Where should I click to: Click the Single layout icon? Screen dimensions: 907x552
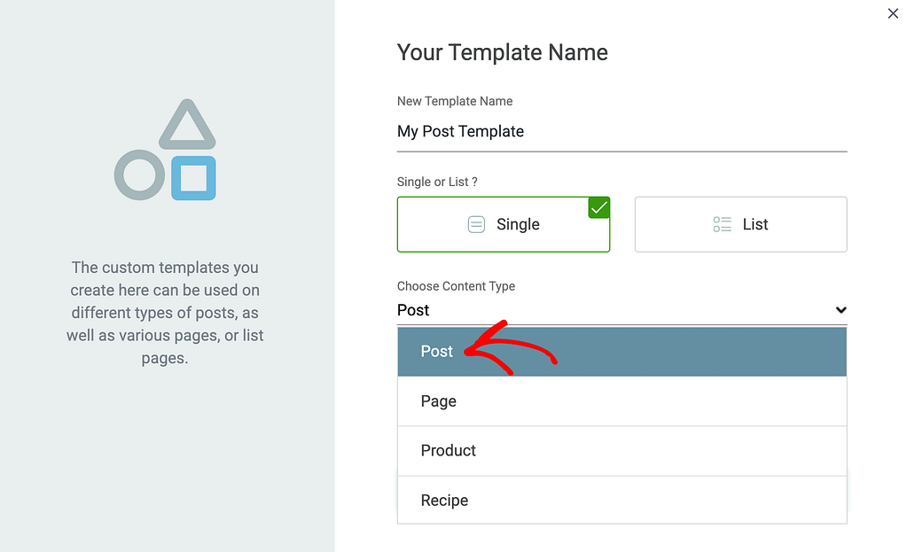pyautogui.click(x=476, y=224)
